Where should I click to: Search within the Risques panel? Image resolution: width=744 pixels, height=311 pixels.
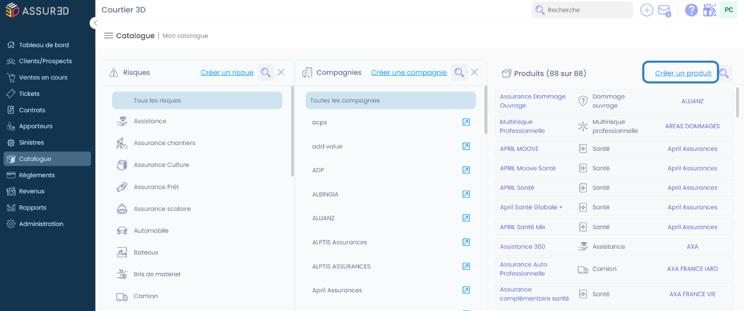tap(266, 73)
